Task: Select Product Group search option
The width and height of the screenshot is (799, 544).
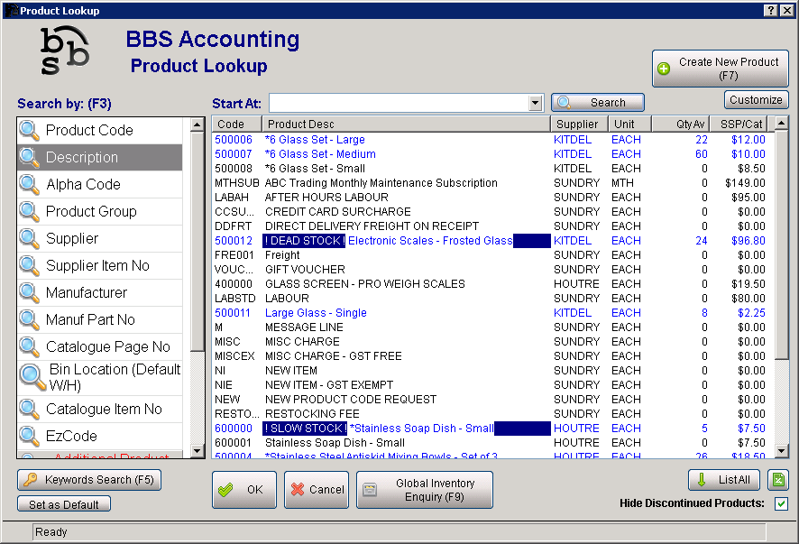Action: point(91,212)
